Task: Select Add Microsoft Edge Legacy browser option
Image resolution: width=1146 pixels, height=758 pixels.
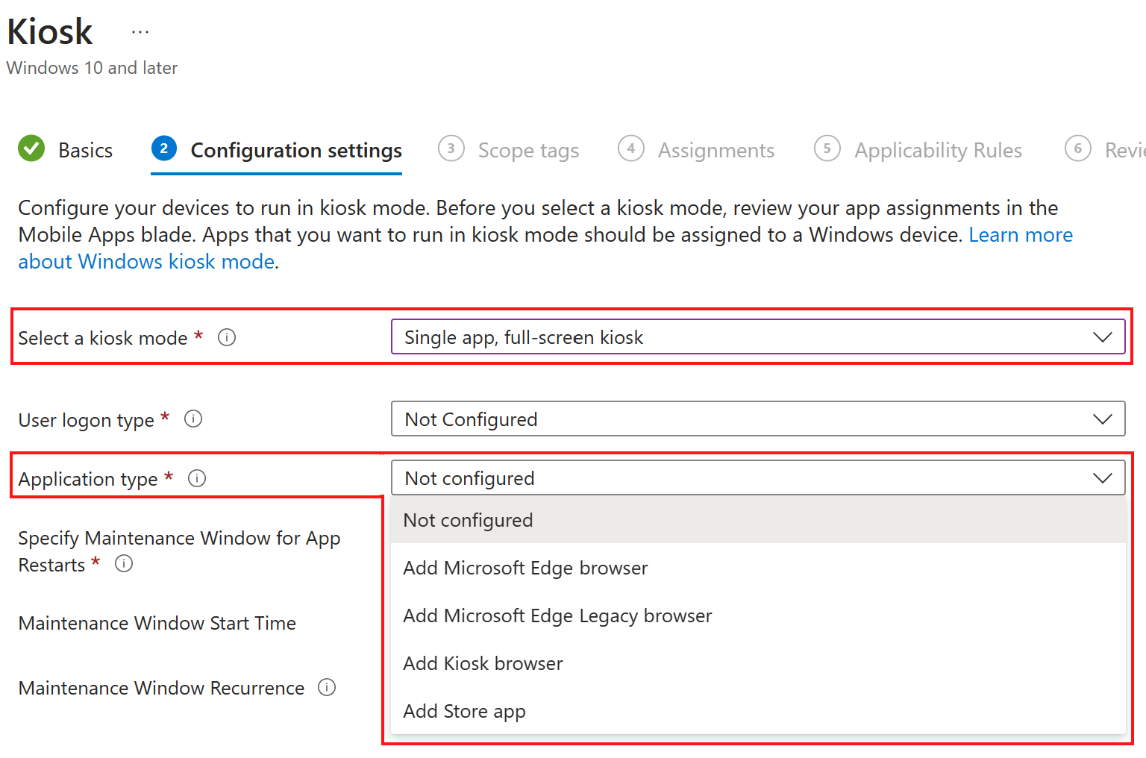Action: point(557,616)
